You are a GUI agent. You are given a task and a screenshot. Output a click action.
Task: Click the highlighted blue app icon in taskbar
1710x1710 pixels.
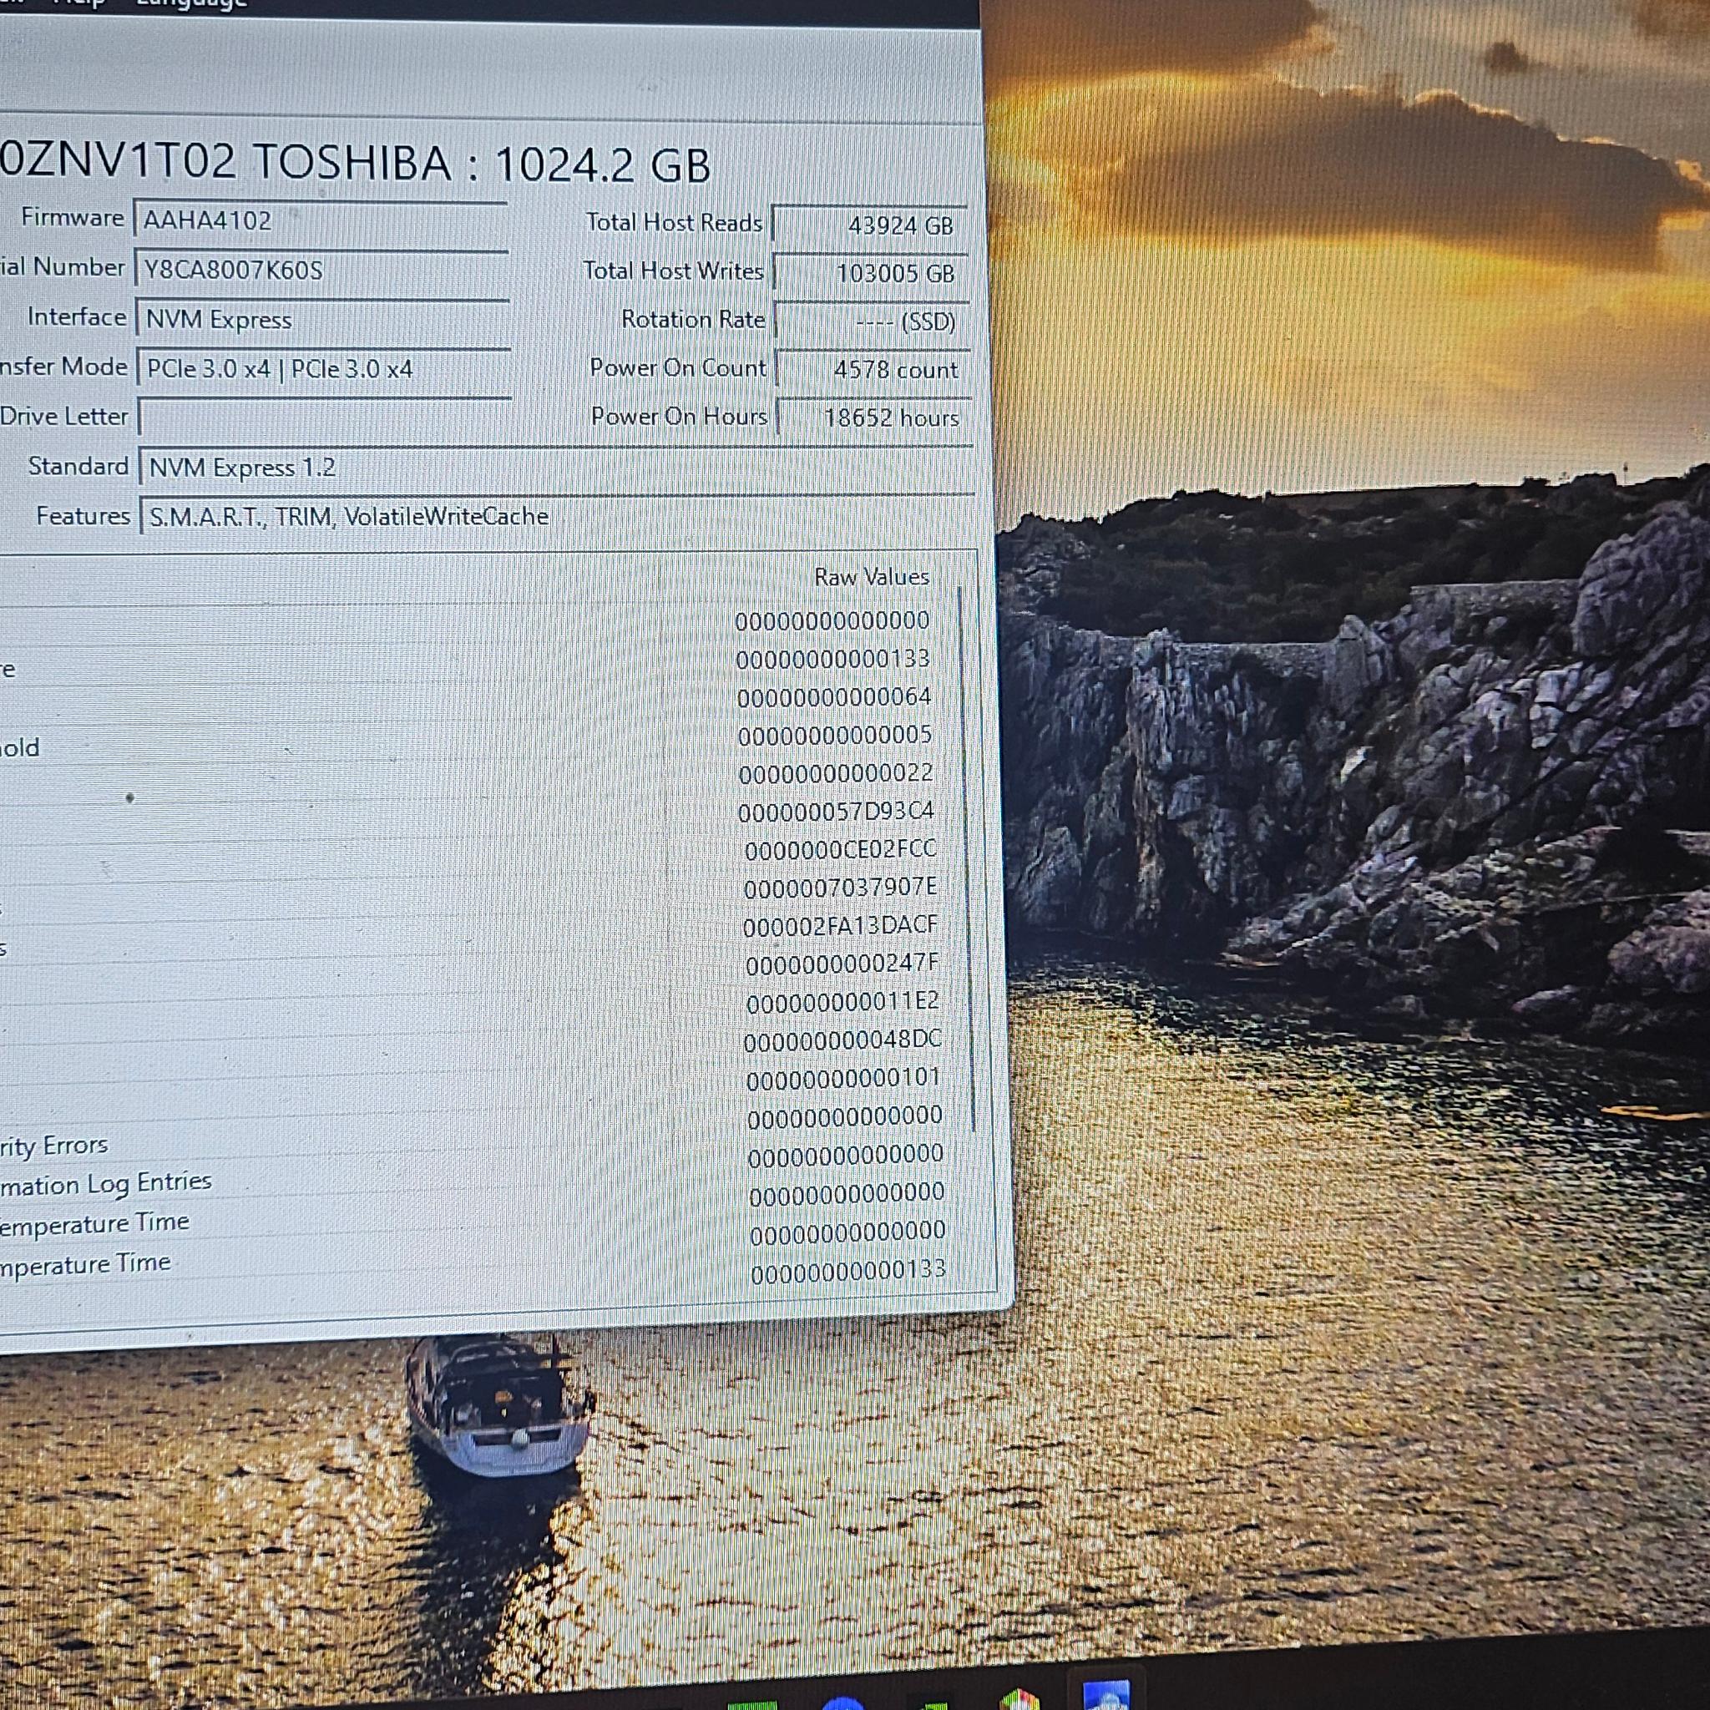pyautogui.click(x=1105, y=1694)
